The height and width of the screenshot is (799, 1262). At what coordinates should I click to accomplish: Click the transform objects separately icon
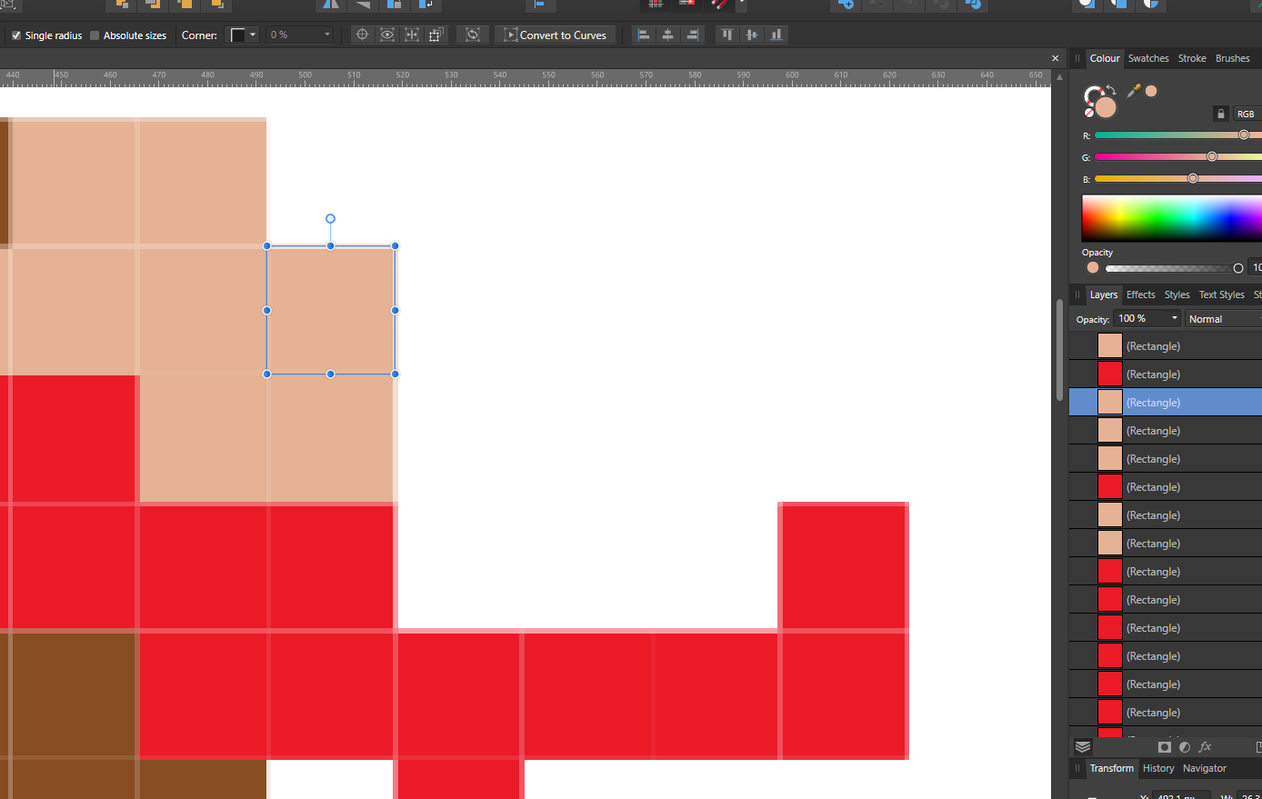tap(436, 35)
